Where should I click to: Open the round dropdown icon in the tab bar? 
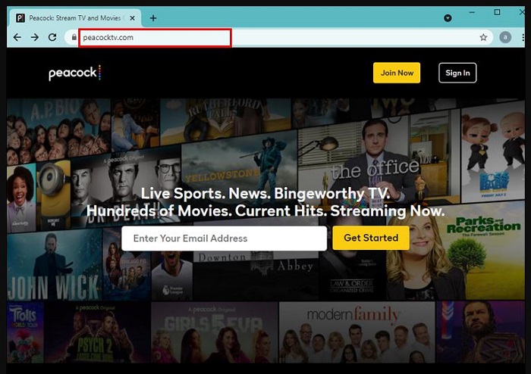click(x=448, y=18)
